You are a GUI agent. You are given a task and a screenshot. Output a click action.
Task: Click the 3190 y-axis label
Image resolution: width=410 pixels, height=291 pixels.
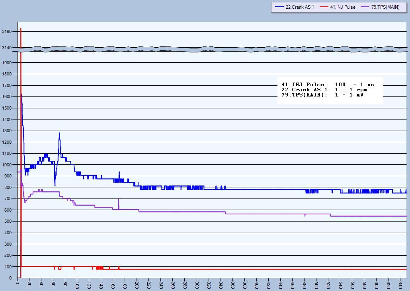click(x=7, y=31)
